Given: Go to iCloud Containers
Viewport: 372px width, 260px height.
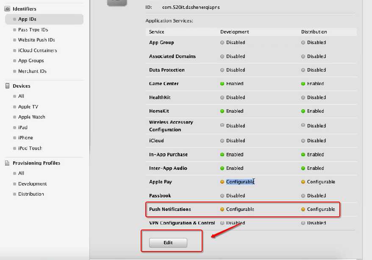Looking at the screenshot, I should [x=37, y=50].
